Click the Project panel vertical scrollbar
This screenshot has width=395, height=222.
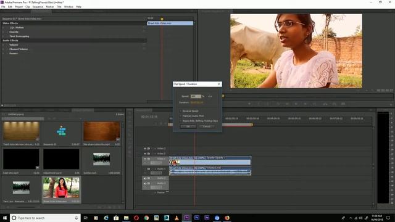click(123, 162)
